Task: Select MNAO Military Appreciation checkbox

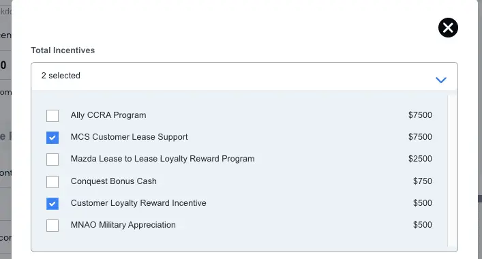Action: point(52,226)
